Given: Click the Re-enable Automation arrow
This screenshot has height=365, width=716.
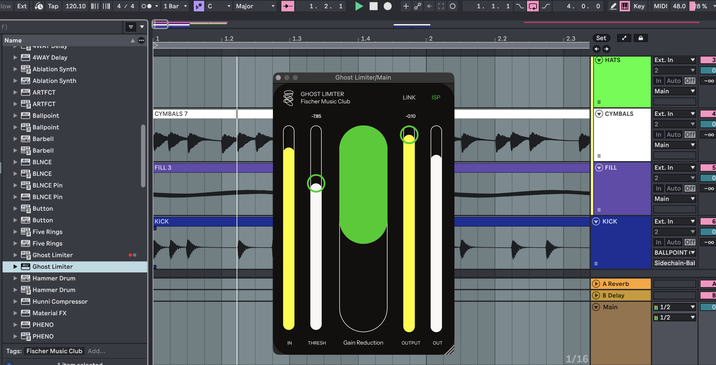Looking at the screenshot, I should (429, 6).
